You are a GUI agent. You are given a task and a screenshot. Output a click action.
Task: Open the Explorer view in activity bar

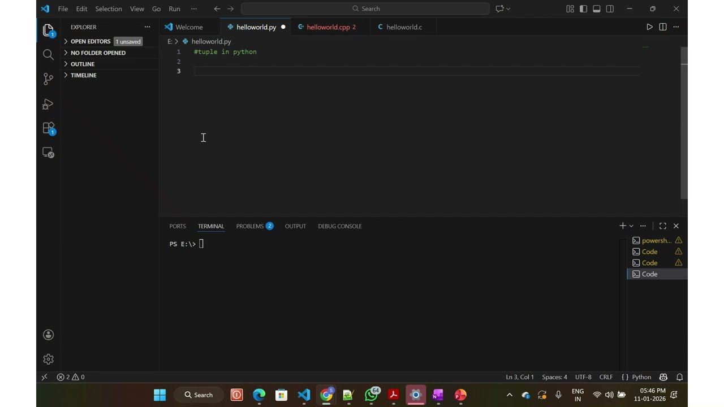pyautogui.click(x=48, y=29)
